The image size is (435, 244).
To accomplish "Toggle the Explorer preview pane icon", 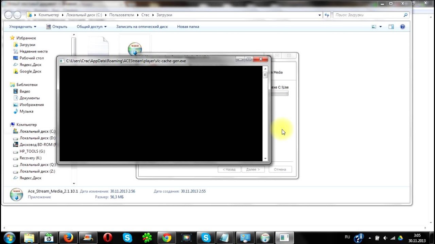I will pos(391,26).
